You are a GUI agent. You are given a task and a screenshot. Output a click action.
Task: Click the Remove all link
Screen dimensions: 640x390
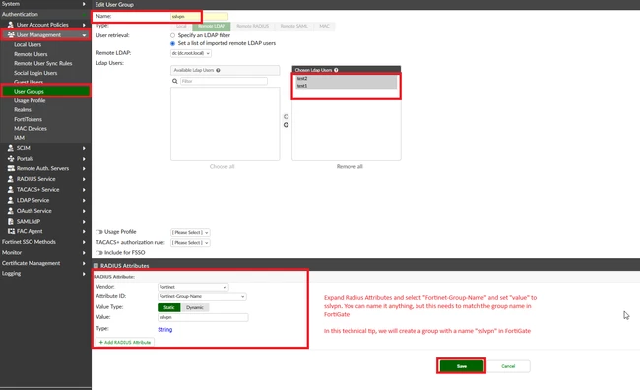pyautogui.click(x=350, y=167)
